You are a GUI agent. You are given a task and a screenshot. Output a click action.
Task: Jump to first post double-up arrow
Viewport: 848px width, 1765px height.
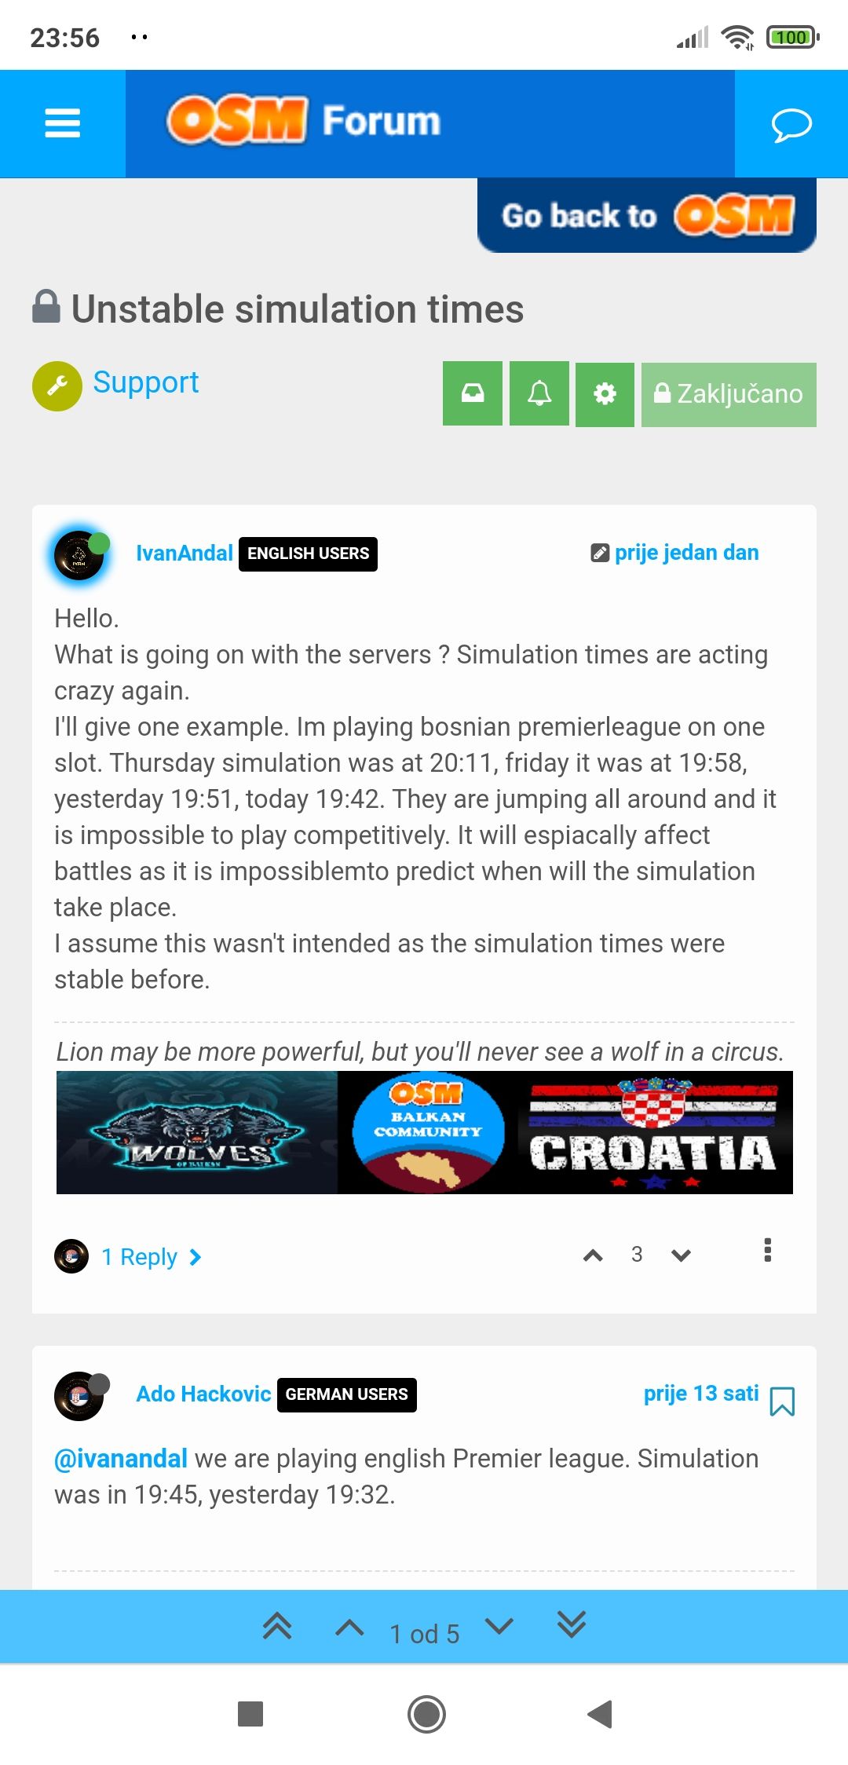(277, 1626)
